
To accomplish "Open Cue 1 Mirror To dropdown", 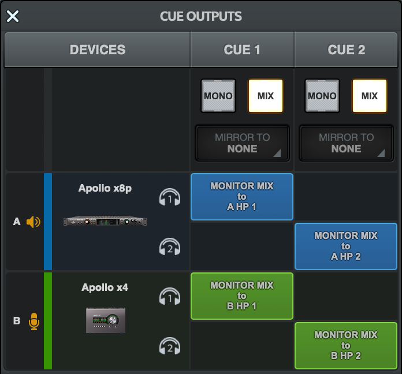I will pyautogui.click(x=242, y=143).
